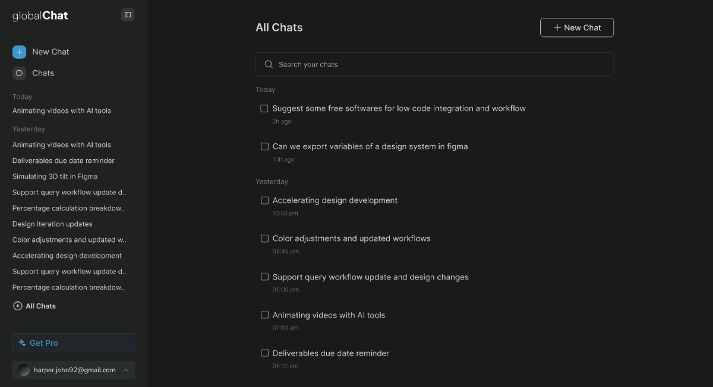Click the search magnifier icon

coord(269,64)
